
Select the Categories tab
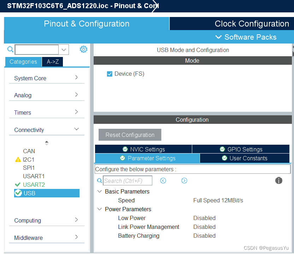tap(23, 62)
